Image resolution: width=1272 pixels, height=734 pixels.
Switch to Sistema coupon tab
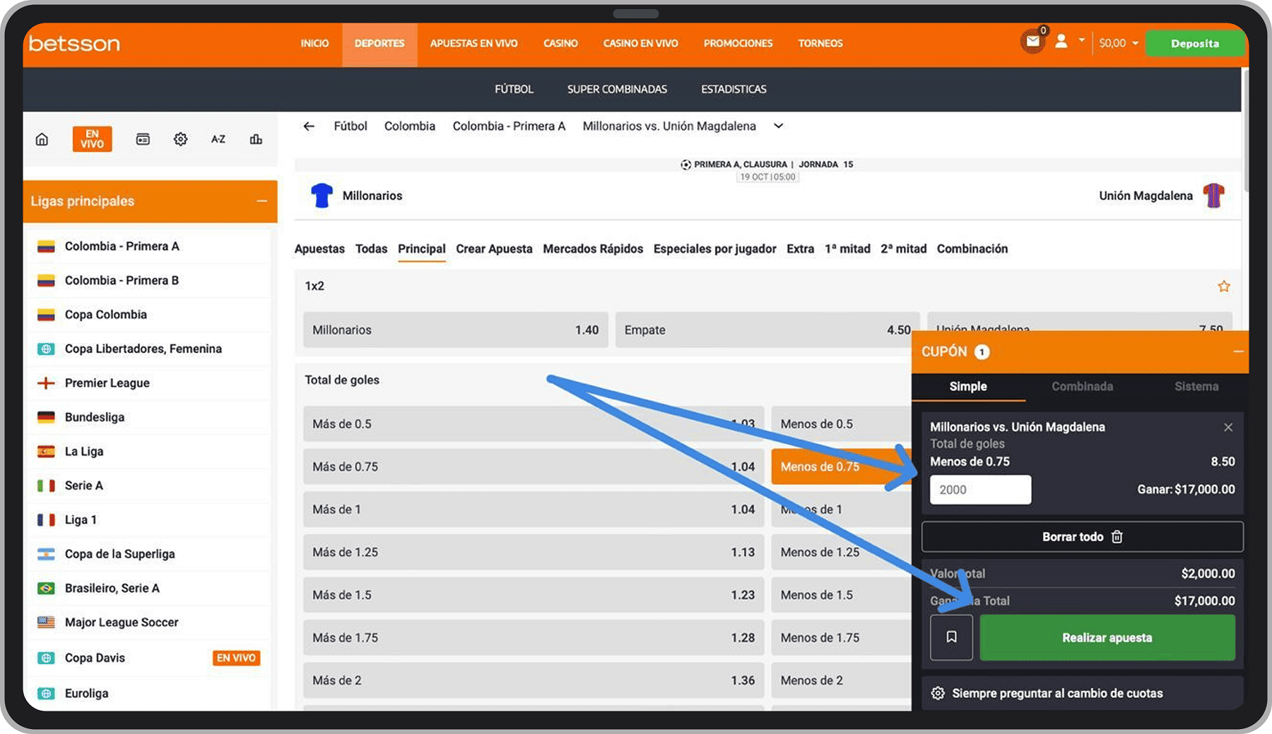point(1196,387)
